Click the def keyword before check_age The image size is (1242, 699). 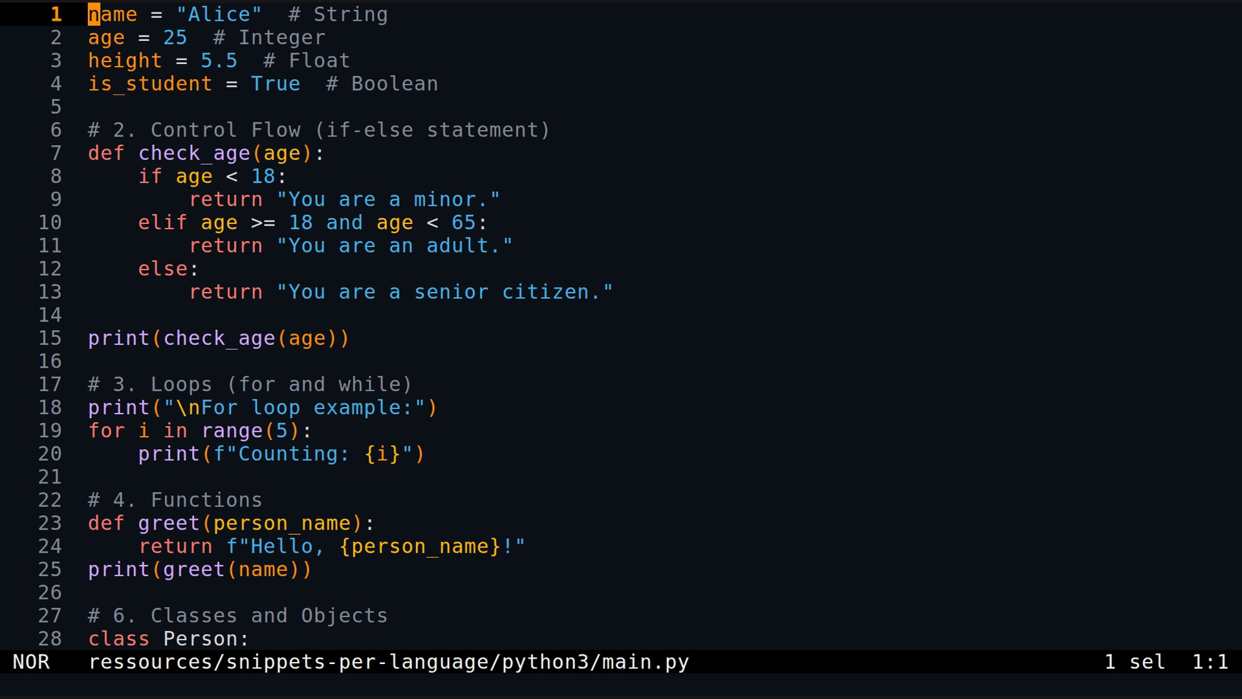(105, 153)
